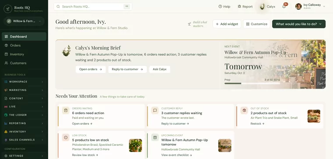Expand the Live section
Screen dimensions: 333x159
[x=42, y=107]
